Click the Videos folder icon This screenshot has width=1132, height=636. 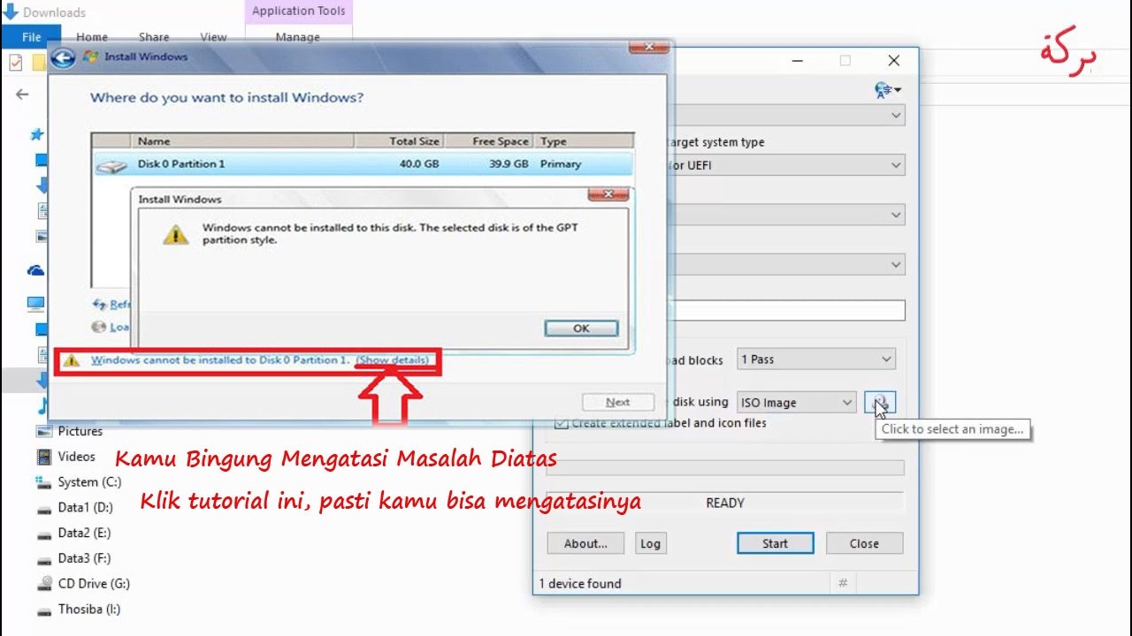point(43,457)
